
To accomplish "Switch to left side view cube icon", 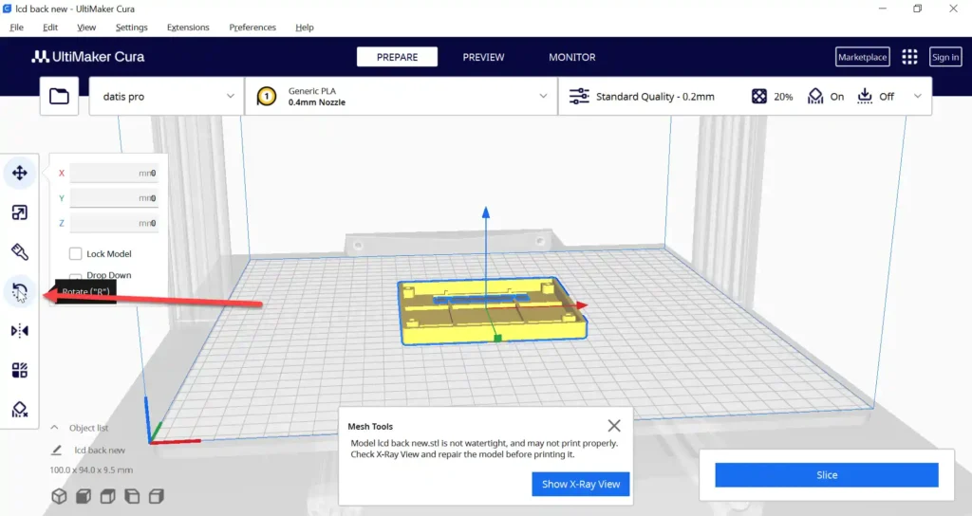I will point(132,496).
